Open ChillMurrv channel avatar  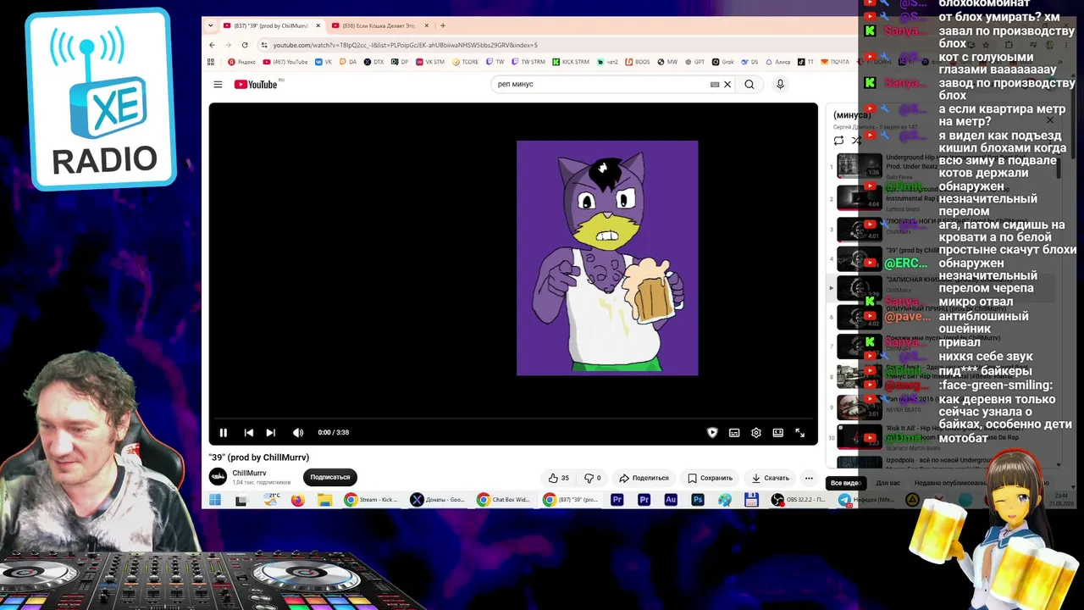218,477
